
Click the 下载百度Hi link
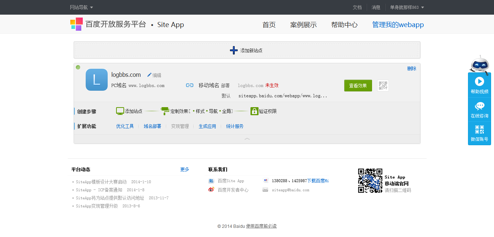coord(318,181)
